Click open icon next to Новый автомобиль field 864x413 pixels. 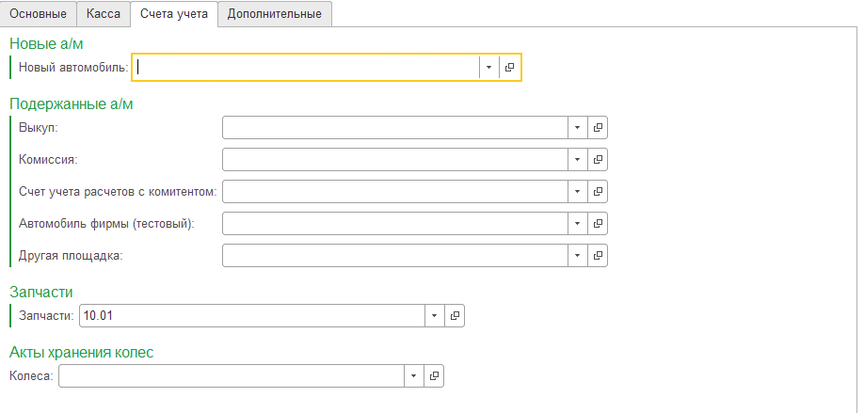click(509, 67)
